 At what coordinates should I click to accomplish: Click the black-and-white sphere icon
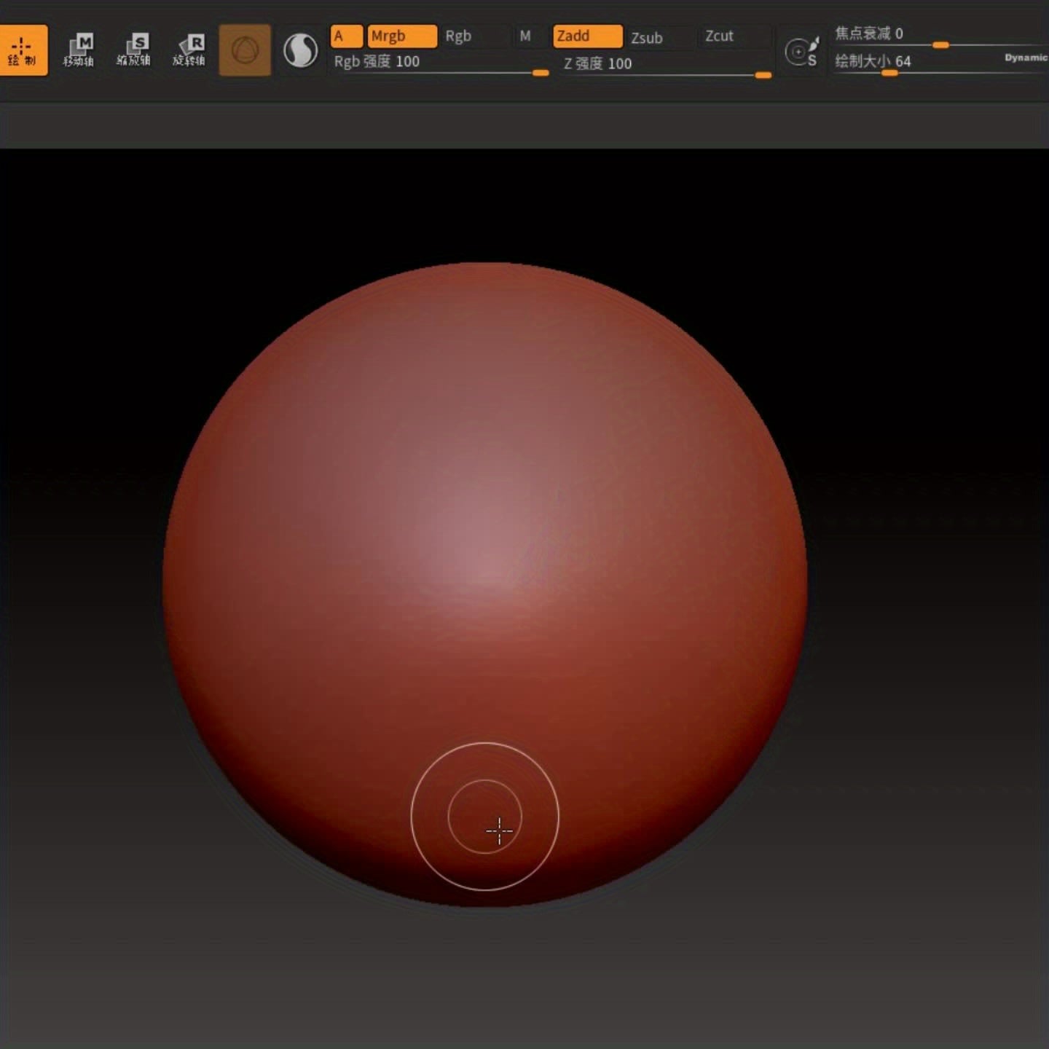point(300,51)
